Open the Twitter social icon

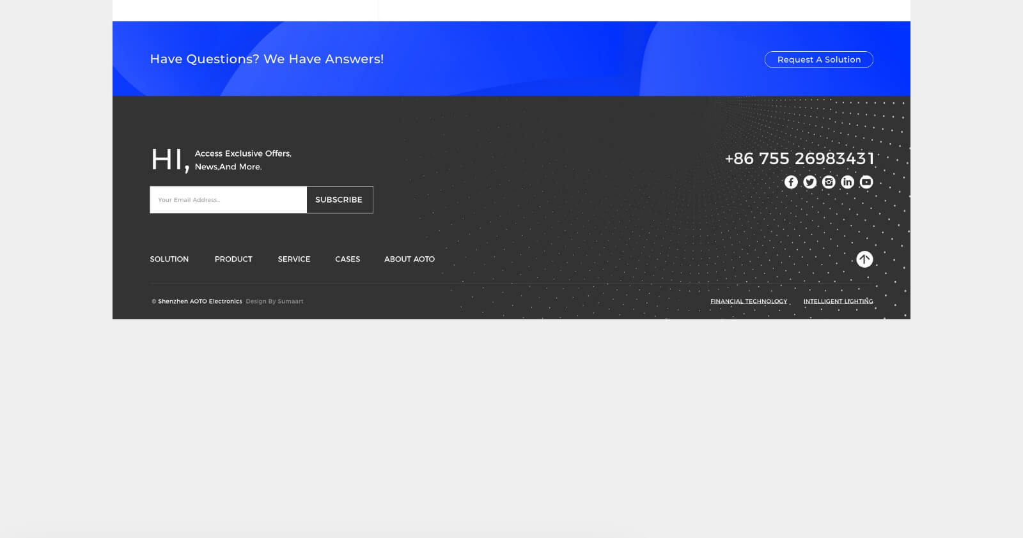click(809, 182)
